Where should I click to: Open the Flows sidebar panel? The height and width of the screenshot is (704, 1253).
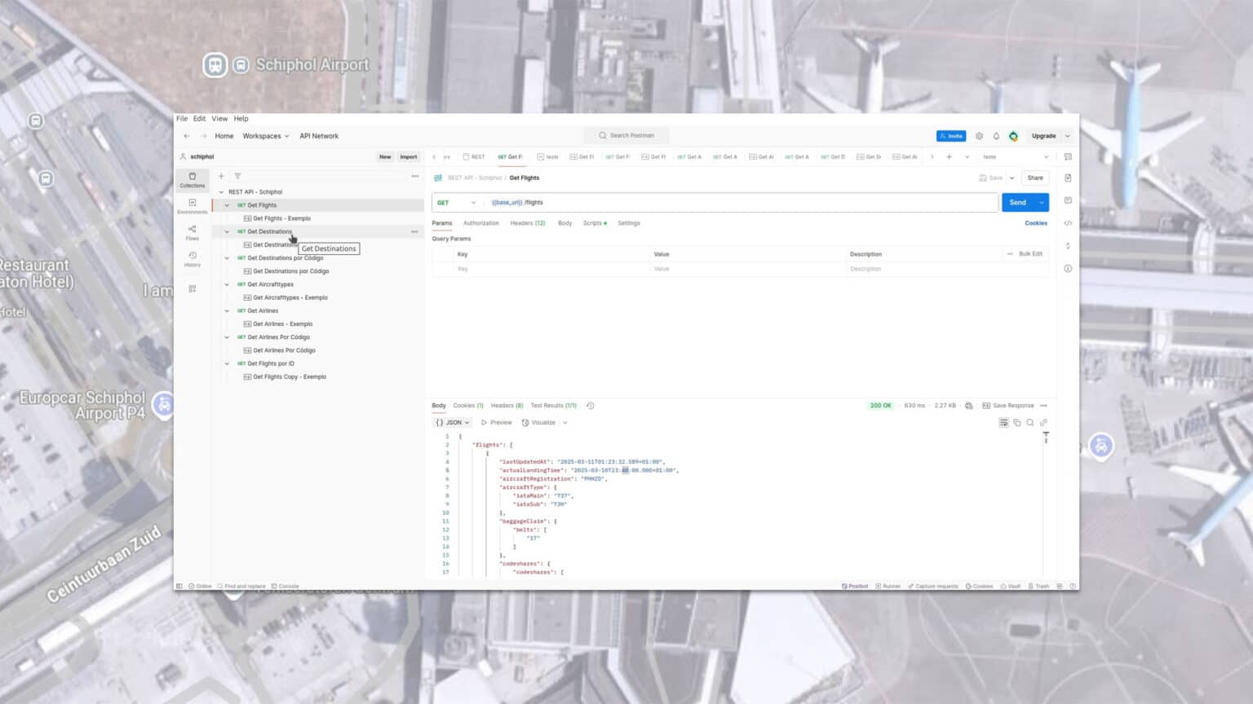pos(193,233)
